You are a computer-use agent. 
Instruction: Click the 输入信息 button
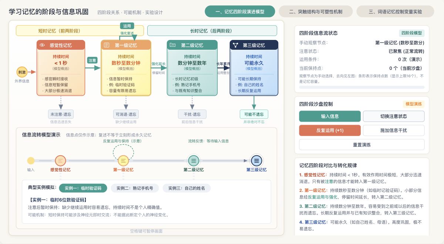[x=330, y=116]
